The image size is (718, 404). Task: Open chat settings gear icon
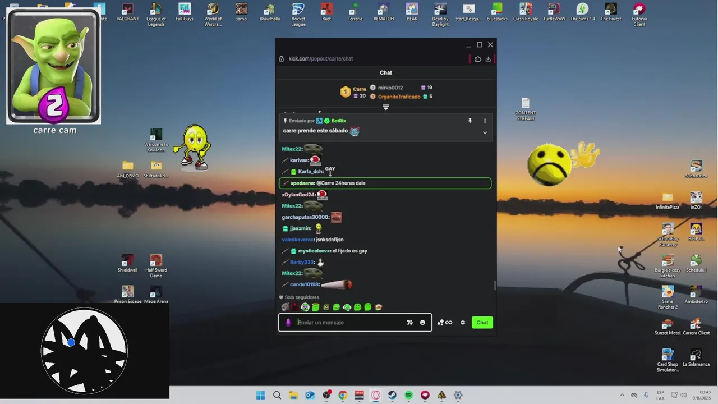(x=463, y=323)
